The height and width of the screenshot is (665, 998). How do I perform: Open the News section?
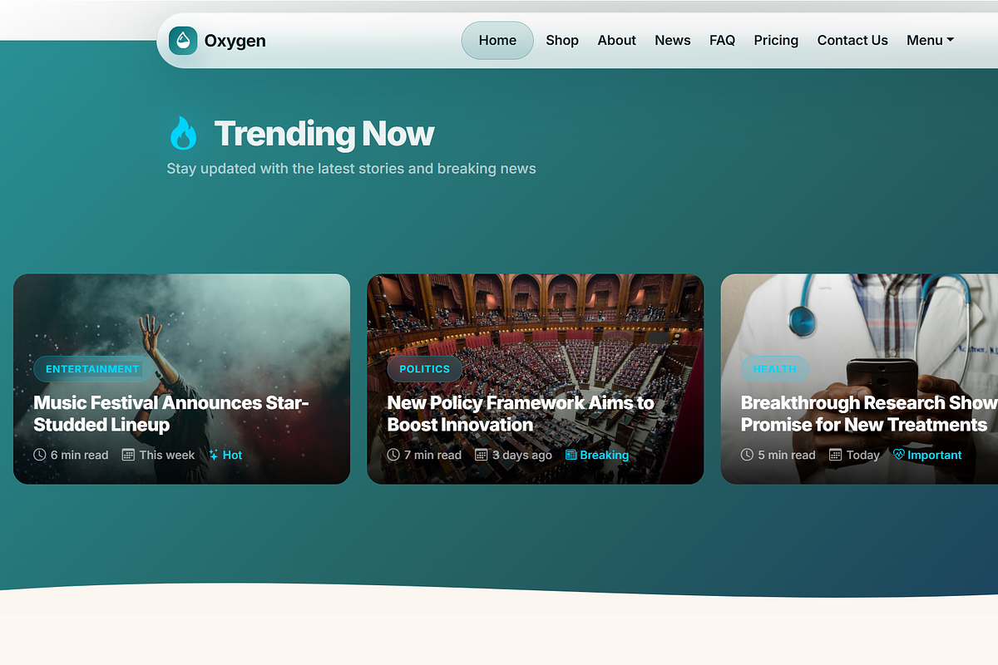pos(673,40)
